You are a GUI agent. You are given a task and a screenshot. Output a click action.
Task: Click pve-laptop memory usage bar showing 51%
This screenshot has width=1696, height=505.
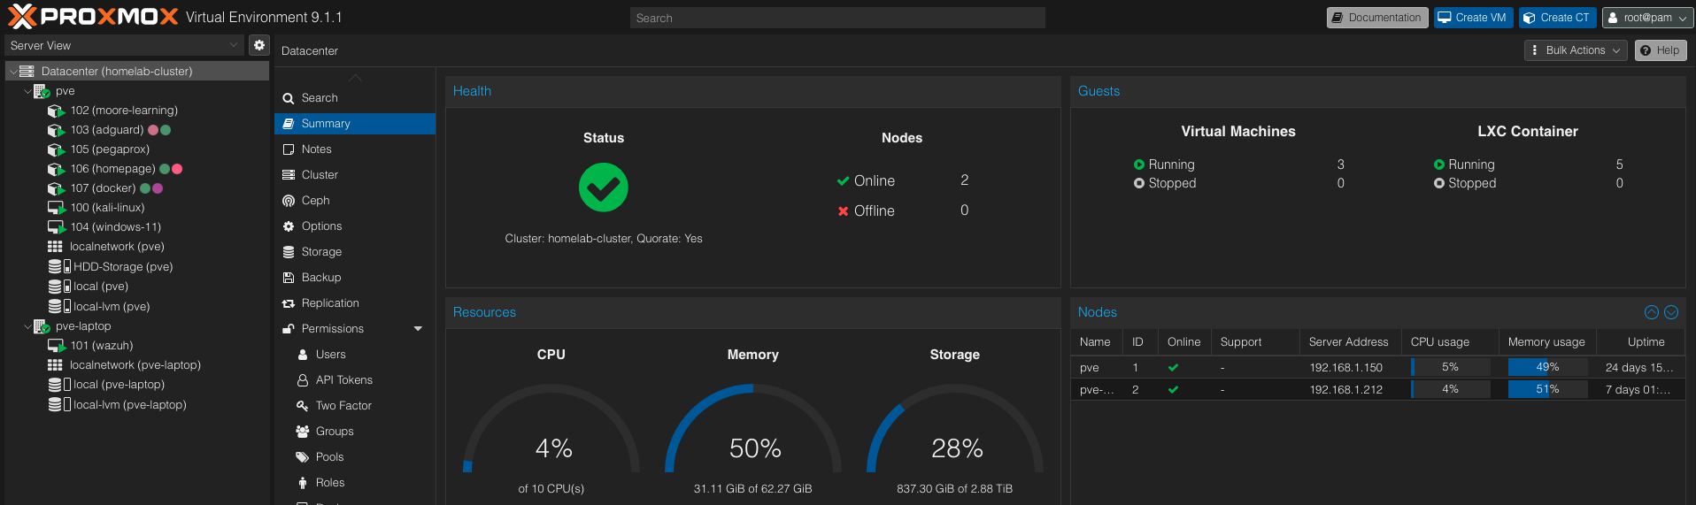1547,389
